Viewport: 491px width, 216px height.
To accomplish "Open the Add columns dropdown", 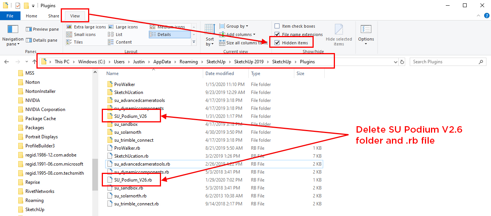I will pos(237,34).
